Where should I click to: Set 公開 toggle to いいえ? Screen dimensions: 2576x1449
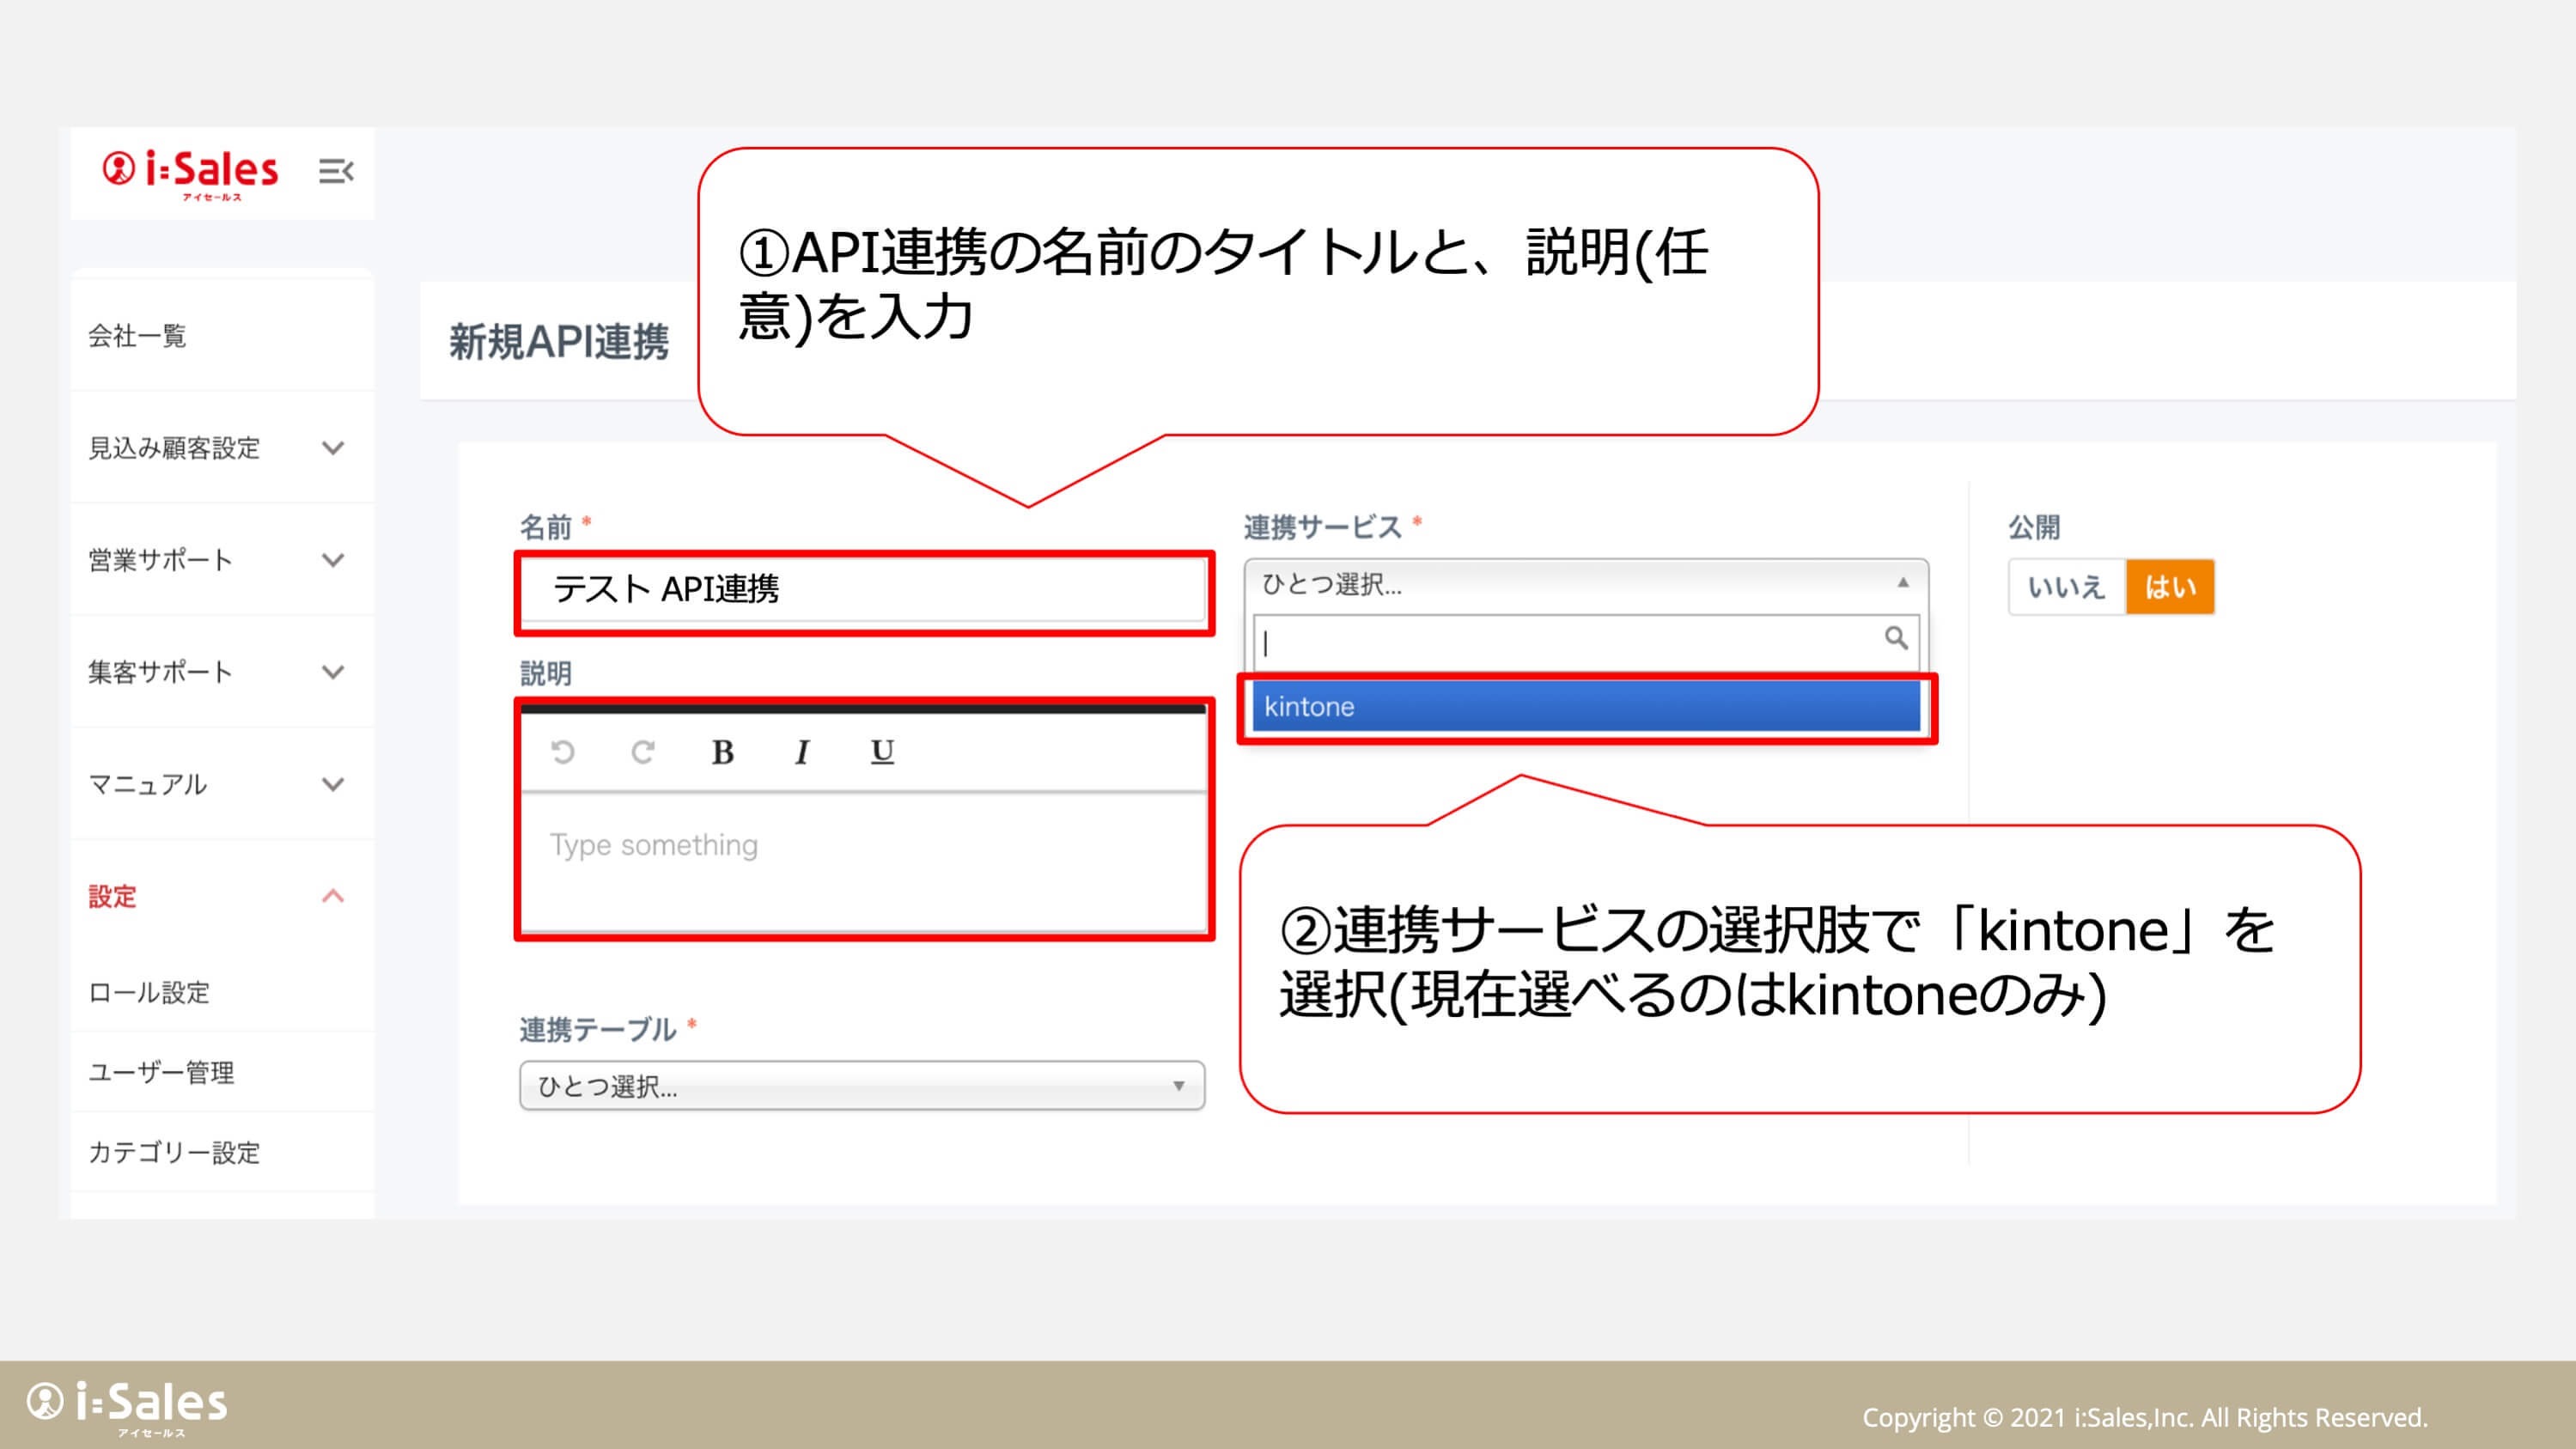[x=2065, y=587]
